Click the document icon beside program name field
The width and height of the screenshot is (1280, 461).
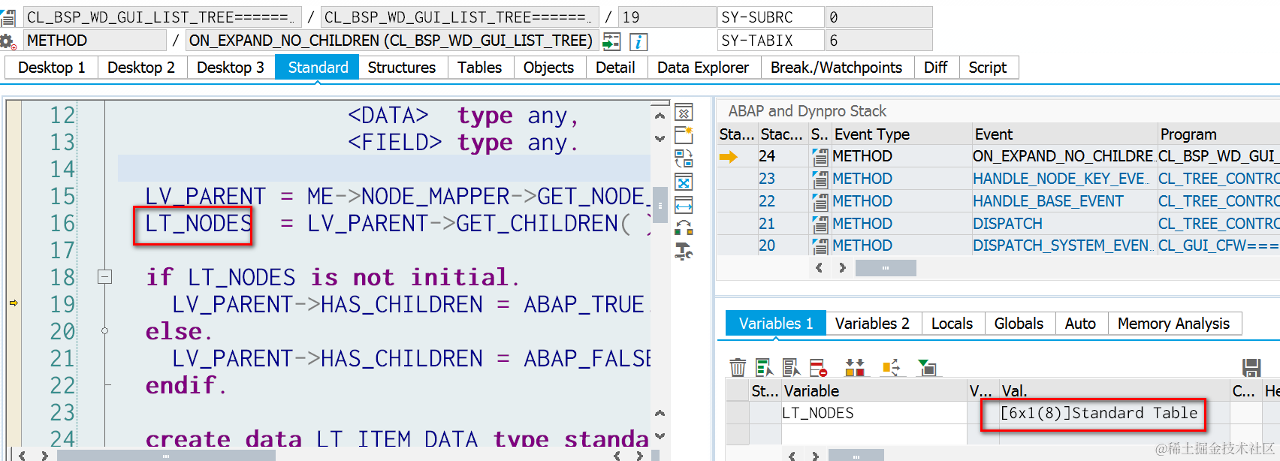click(x=8, y=17)
